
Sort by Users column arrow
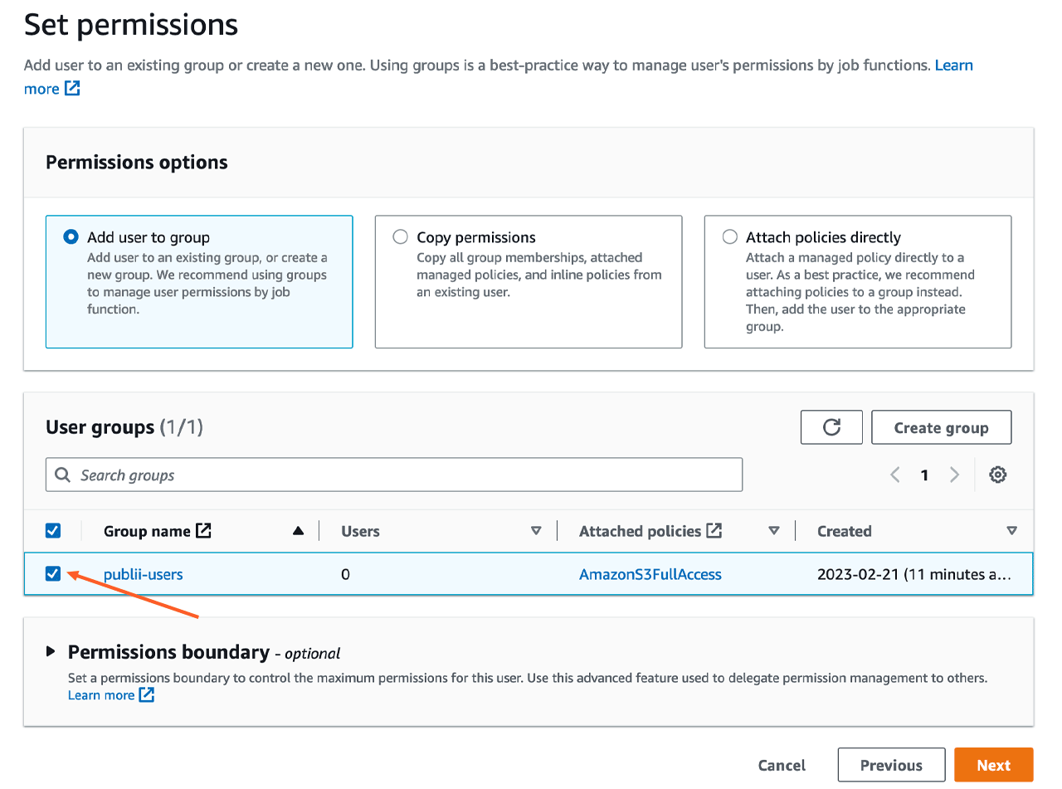point(536,531)
